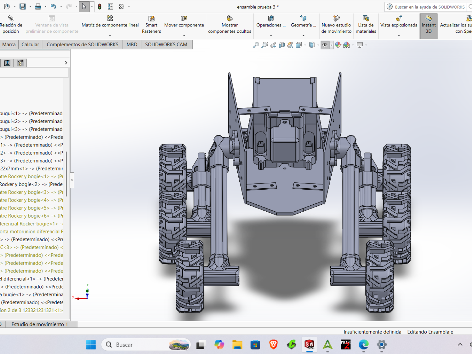Image resolution: width=472 pixels, height=354 pixels.
Task: Open the Calcular tab
Action: 30,44
